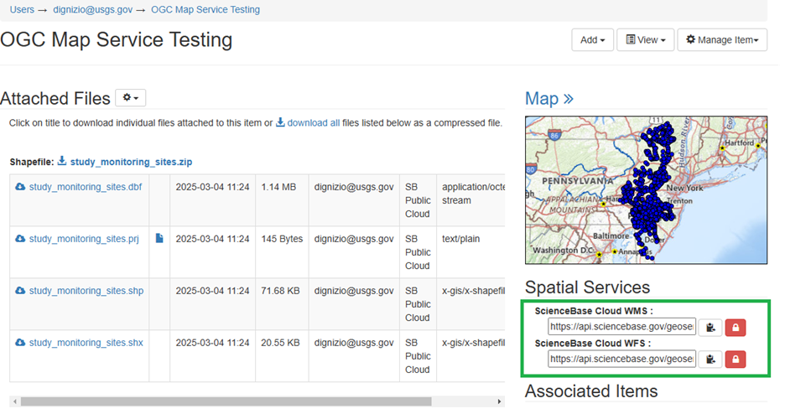Image resolution: width=785 pixels, height=414 pixels.
Task: Click the map preview thumbnail
Action: click(x=646, y=190)
